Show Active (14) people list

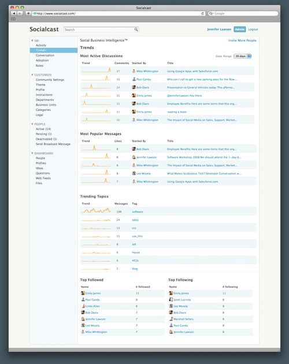[x=43, y=129]
